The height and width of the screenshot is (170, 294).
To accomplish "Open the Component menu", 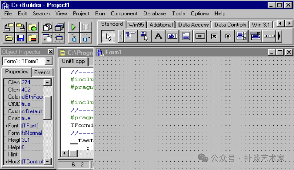I will 124,14.
